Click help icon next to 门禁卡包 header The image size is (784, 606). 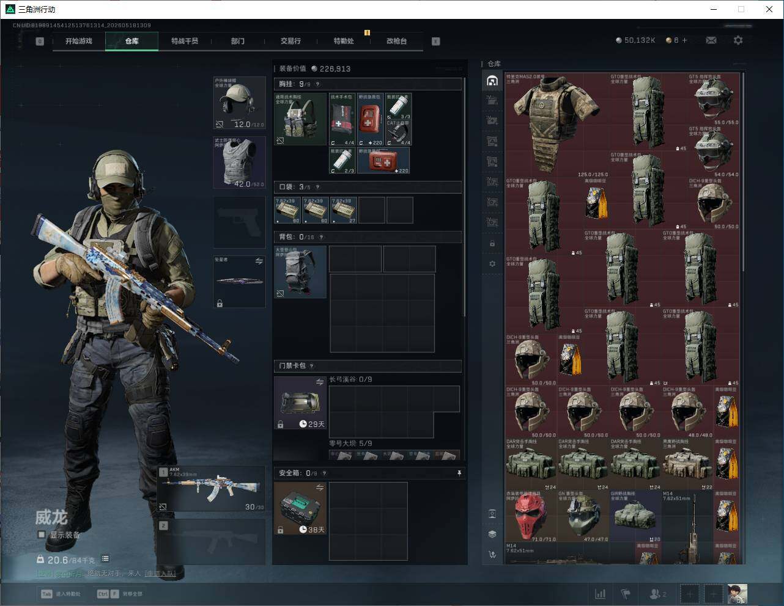[311, 366]
